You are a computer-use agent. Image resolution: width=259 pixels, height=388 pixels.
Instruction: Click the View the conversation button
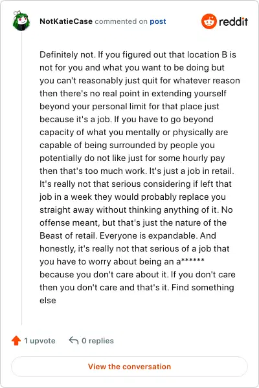point(129,367)
